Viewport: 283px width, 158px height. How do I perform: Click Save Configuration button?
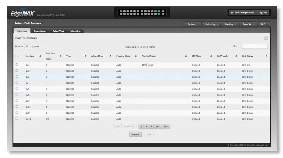point(242,12)
